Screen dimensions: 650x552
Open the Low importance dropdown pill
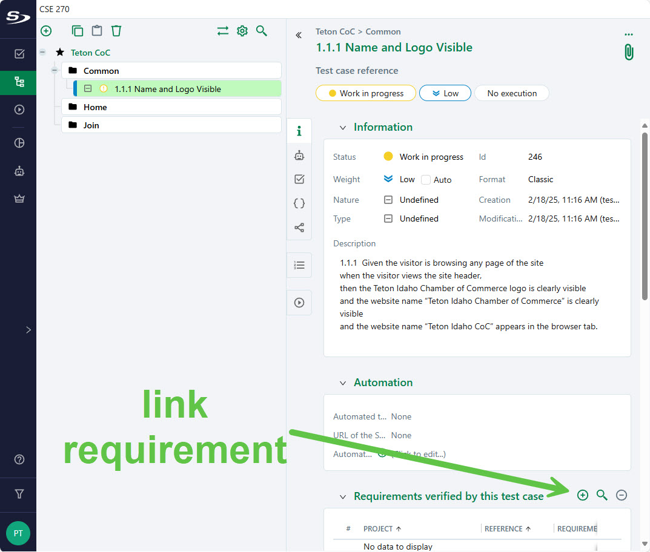coord(445,93)
